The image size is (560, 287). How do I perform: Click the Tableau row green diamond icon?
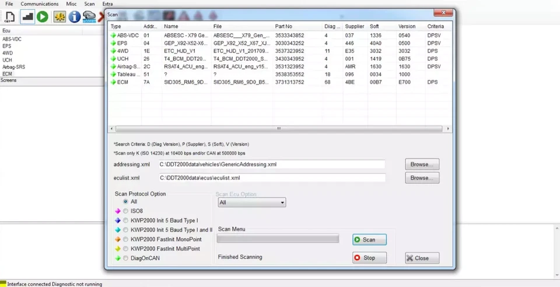pyautogui.click(x=113, y=75)
